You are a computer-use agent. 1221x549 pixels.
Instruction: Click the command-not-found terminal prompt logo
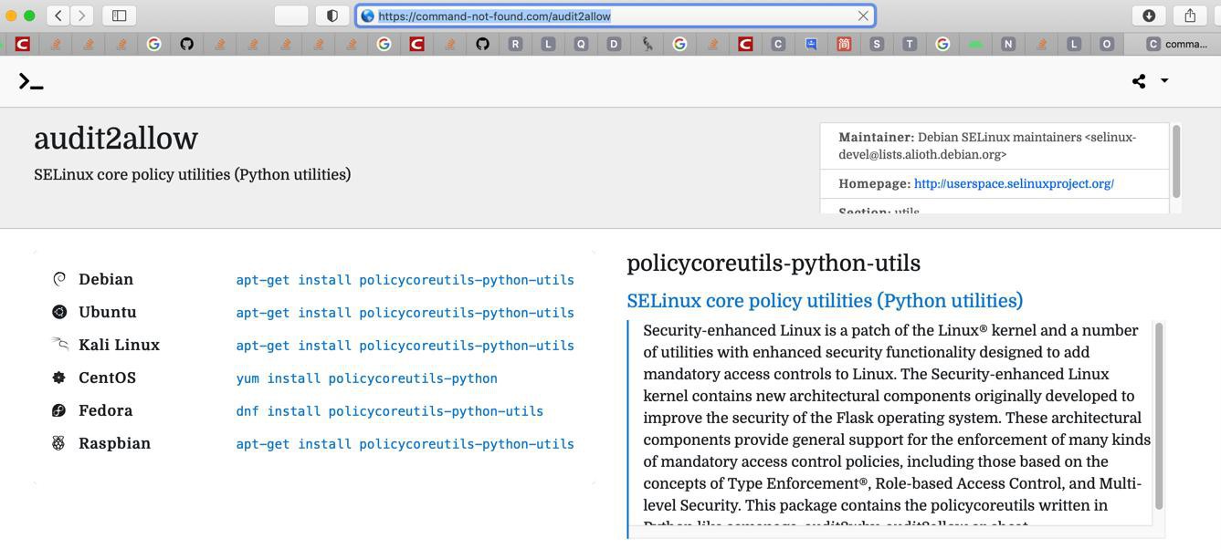tap(31, 81)
